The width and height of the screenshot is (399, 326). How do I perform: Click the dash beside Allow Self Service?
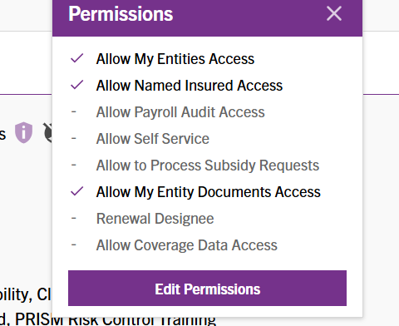pos(74,138)
